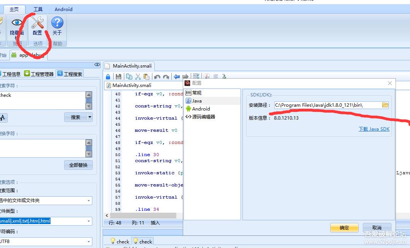Click the editor horizontal scrollbar thumb
Screen dimensions: 410x248
pos(143,216)
